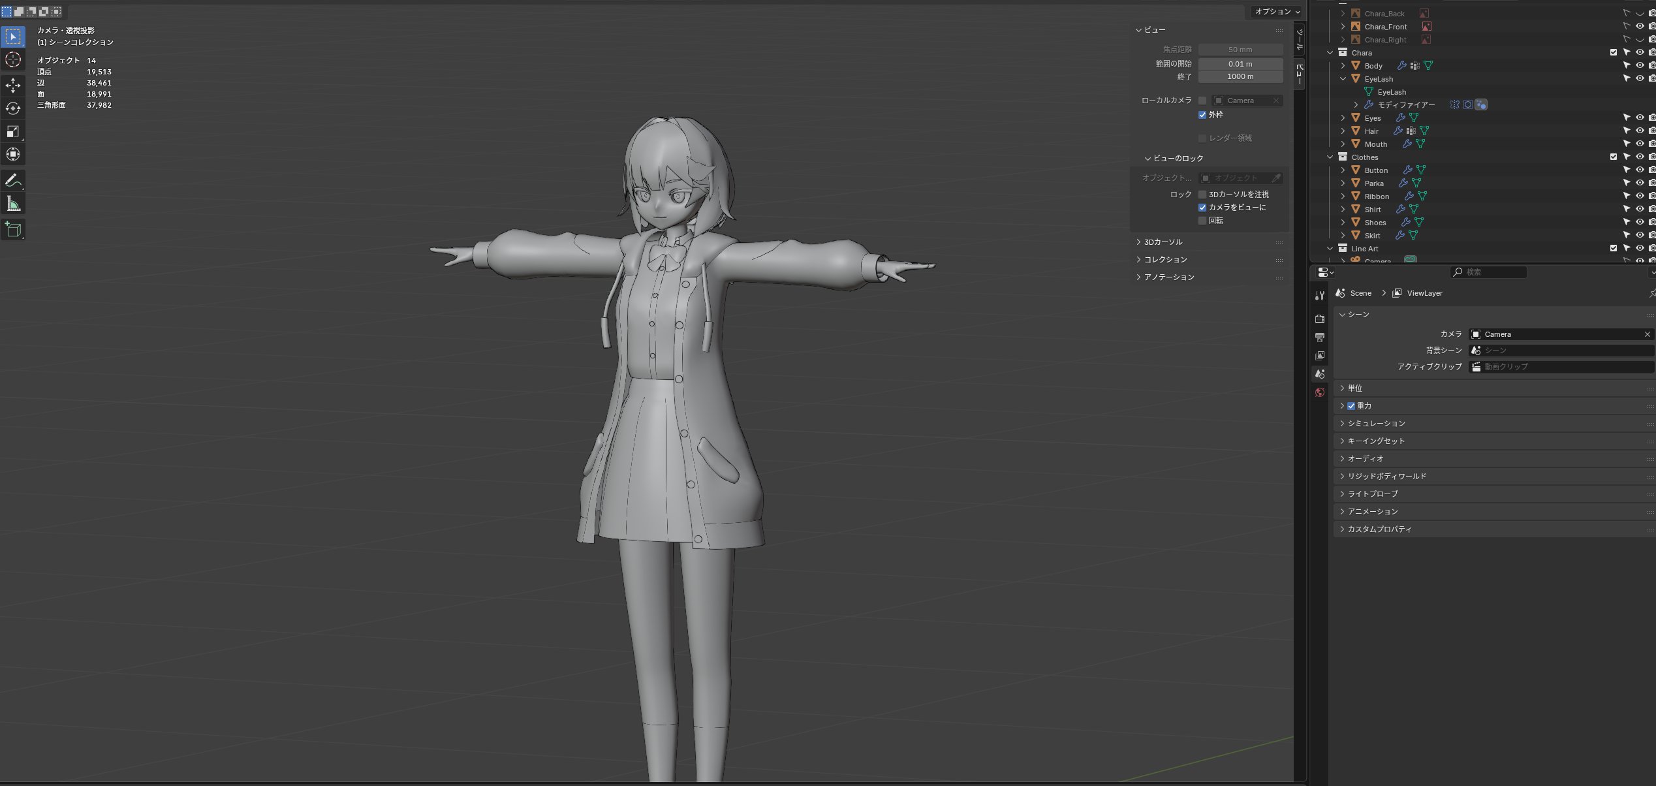Open the Tool settings properties tab
The width and height of the screenshot is (1656, 786).
coord(1320,296)
